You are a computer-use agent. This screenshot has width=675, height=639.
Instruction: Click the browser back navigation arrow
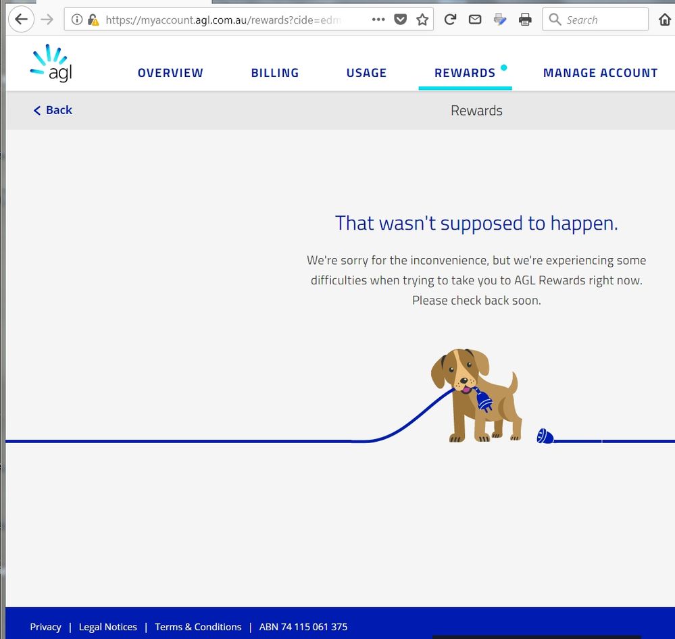(x=21, y=20)
